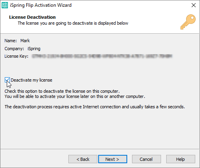Click the golden key icon in header

[x=188, y=22]
